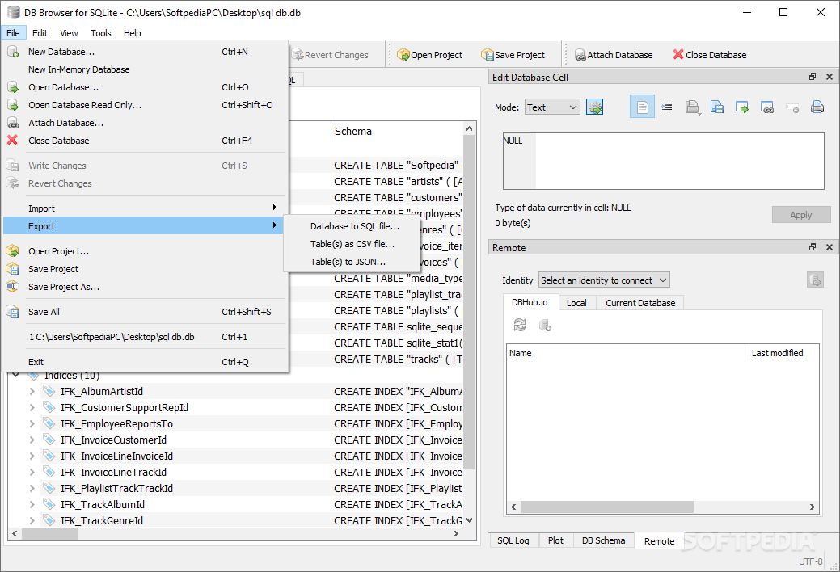This screenshot has height=572, width=840.
Task: Click into the NULL cell text editor
Action: (663, 161)
